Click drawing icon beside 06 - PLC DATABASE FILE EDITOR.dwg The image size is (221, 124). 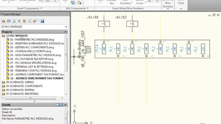8,59
